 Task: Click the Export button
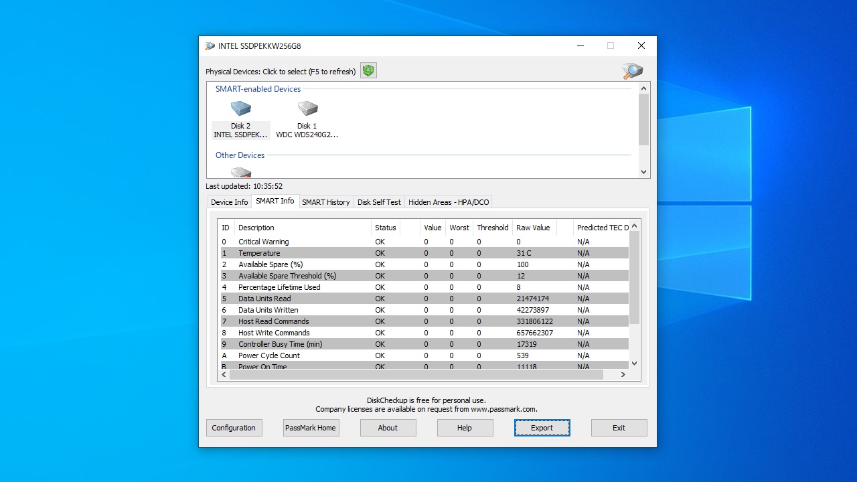point(542,428)
